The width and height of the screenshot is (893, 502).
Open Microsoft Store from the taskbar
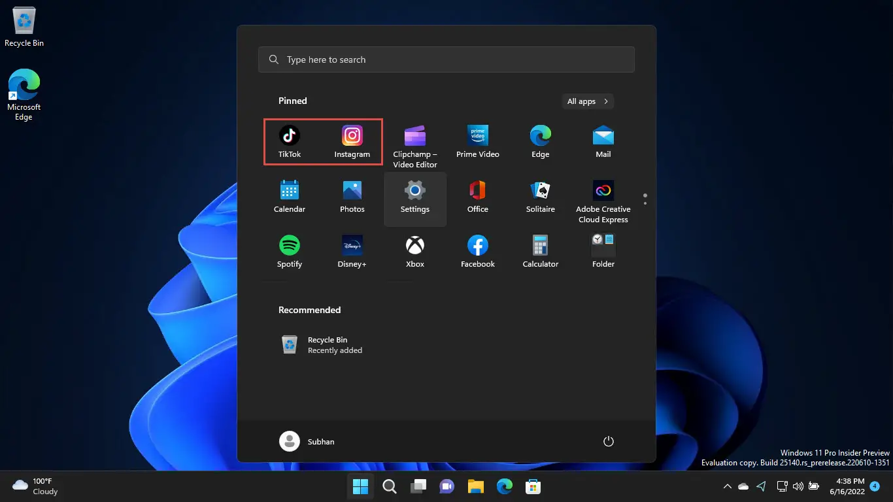tap(533, 486)
